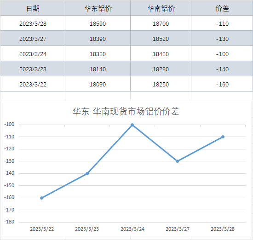Click the y-axis label -100
Screen dimensions: 253x240
[9, 124]
